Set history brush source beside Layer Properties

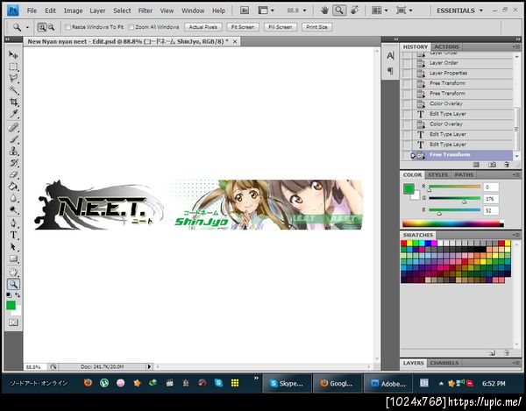[407, 73]
